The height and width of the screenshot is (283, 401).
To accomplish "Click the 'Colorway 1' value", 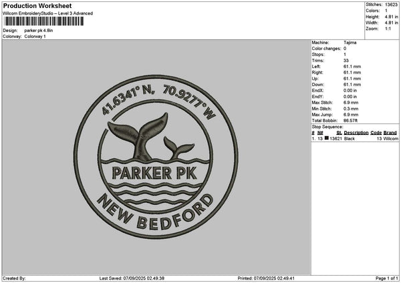I will click(x=35, y=37).
